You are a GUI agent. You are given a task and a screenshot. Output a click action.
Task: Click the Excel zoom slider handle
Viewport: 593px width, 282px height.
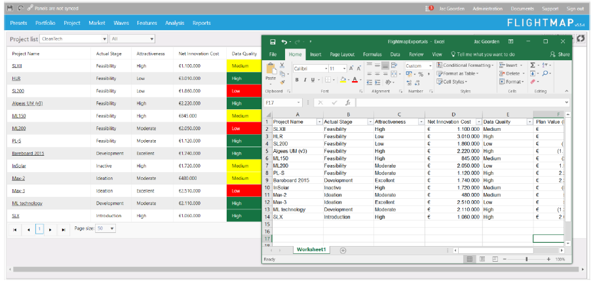[x=526, y=259]
